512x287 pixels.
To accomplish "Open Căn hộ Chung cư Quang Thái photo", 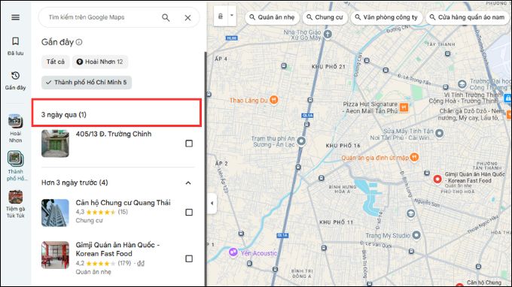I will click(x=55, y=213).
